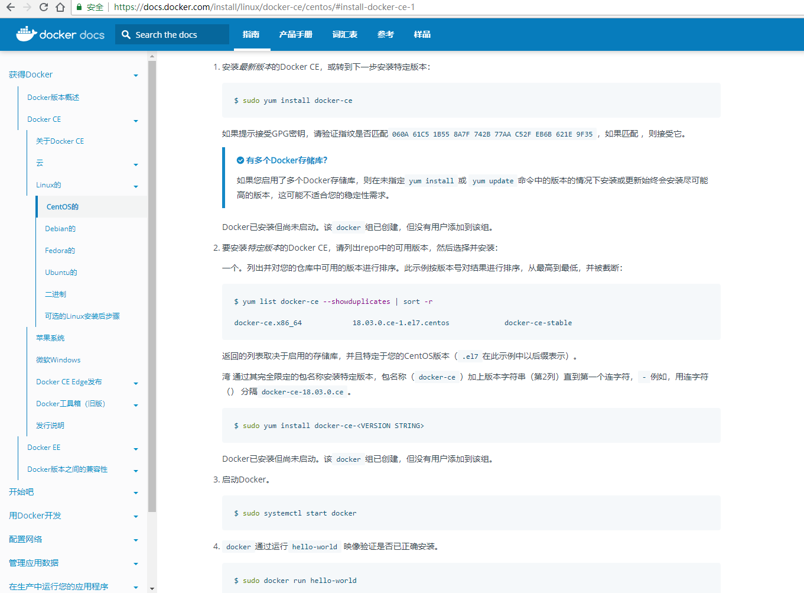This screenshot has width=804, height=593.
Task: Open the 指南 tab
Action: pos(250,34)
